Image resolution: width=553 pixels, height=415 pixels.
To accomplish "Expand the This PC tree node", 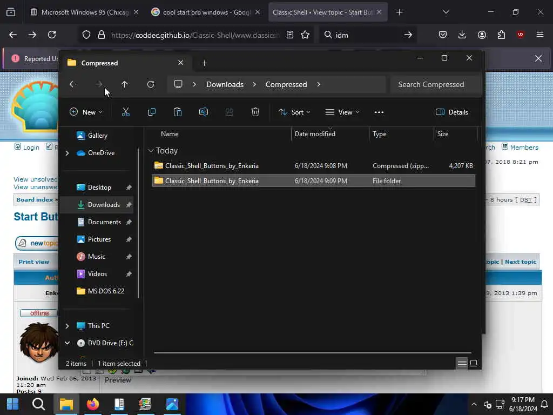I will 67,326.
